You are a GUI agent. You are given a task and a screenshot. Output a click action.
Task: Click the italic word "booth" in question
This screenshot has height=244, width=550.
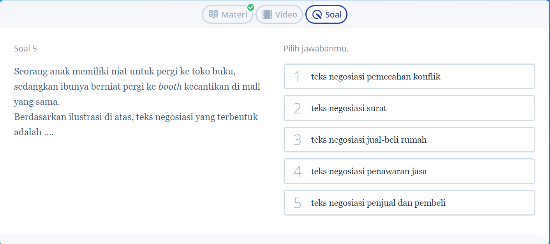170,87
